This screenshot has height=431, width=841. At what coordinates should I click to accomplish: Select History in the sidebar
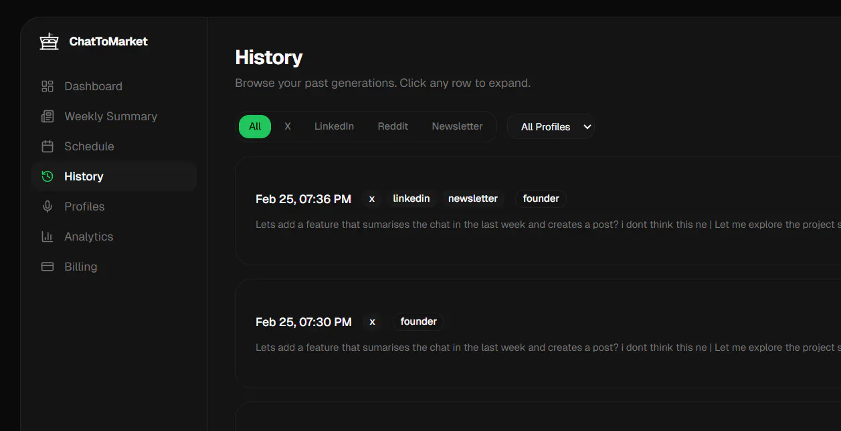[x=114, y=176]
